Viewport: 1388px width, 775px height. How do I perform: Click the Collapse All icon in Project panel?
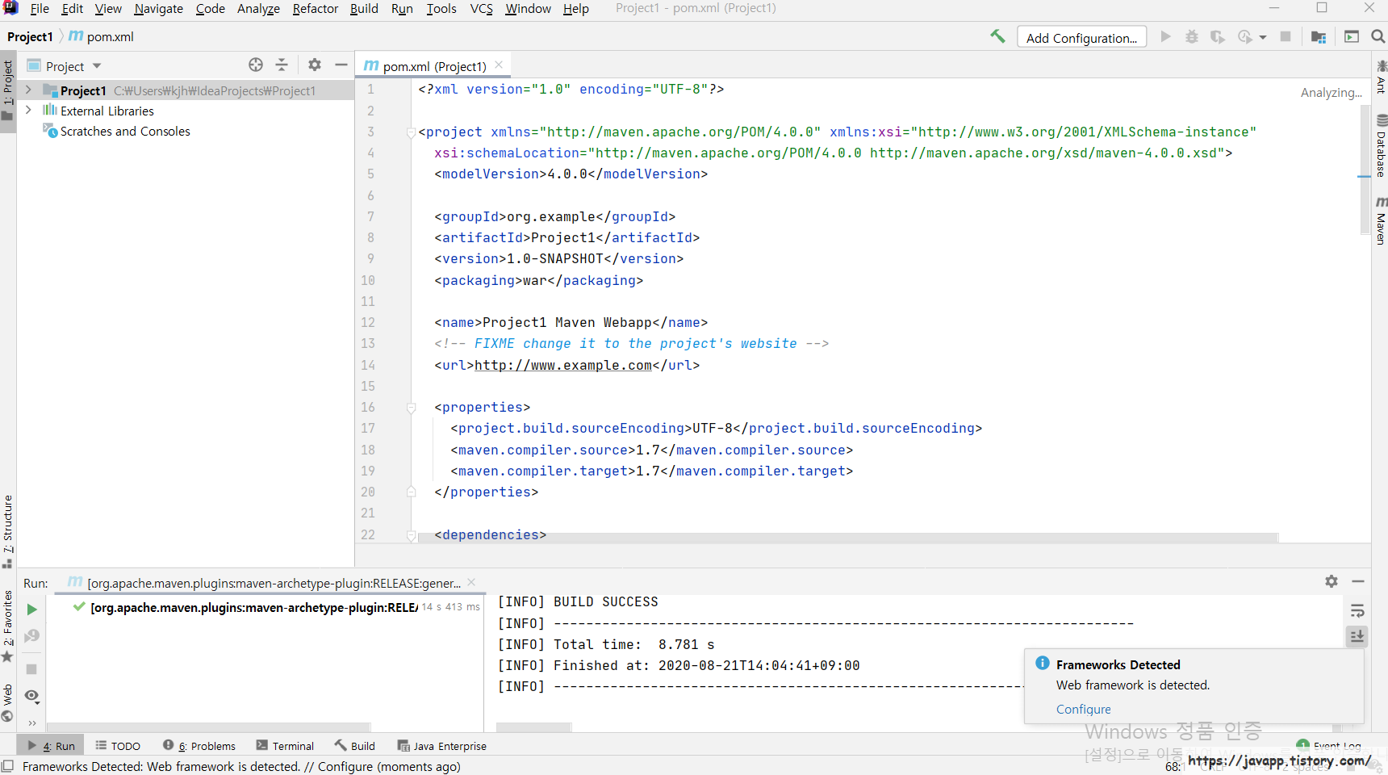pyautogui.click(x=282, y=65)
